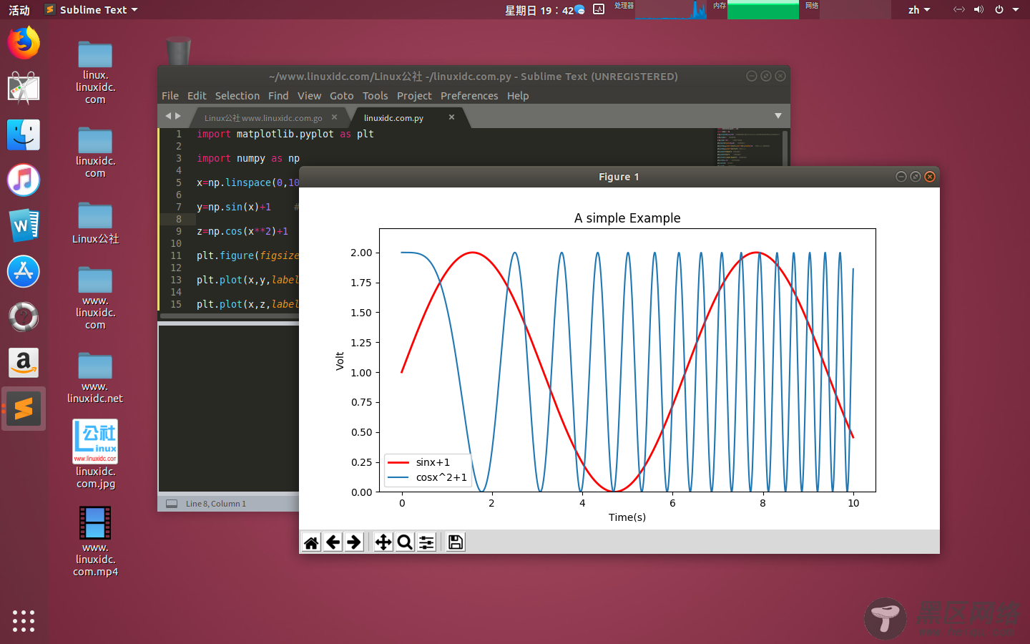The image size is (1030, 644).
Task: Click the memory usage green graph in top bar
Action: [x=762, y=9]
